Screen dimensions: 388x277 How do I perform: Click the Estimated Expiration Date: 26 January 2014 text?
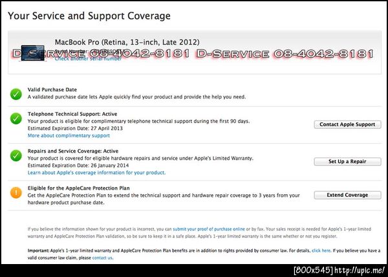(x=78, y=165)
